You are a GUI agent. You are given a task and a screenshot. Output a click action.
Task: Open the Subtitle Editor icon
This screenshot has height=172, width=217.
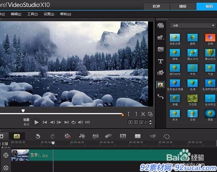click(123, 136)
